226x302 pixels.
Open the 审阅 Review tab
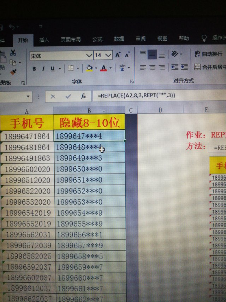pyautogui.click(x=141, y=39)
